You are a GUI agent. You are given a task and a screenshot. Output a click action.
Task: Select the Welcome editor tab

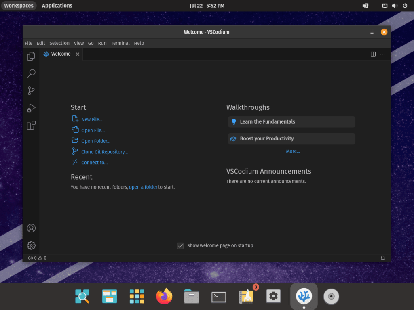click(61, 54)
